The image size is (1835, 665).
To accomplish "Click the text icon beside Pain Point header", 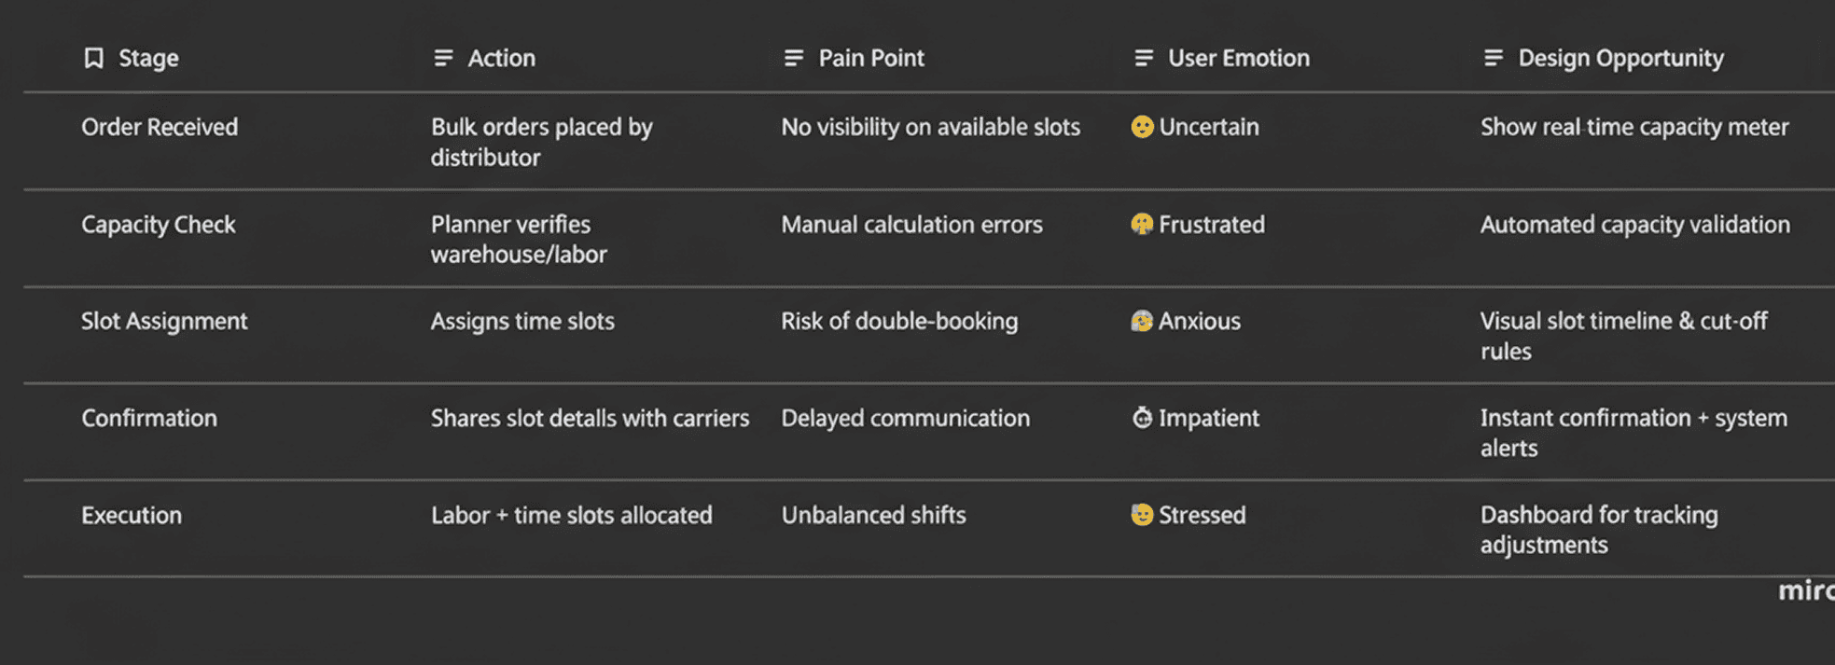I will tap(794, 59).
